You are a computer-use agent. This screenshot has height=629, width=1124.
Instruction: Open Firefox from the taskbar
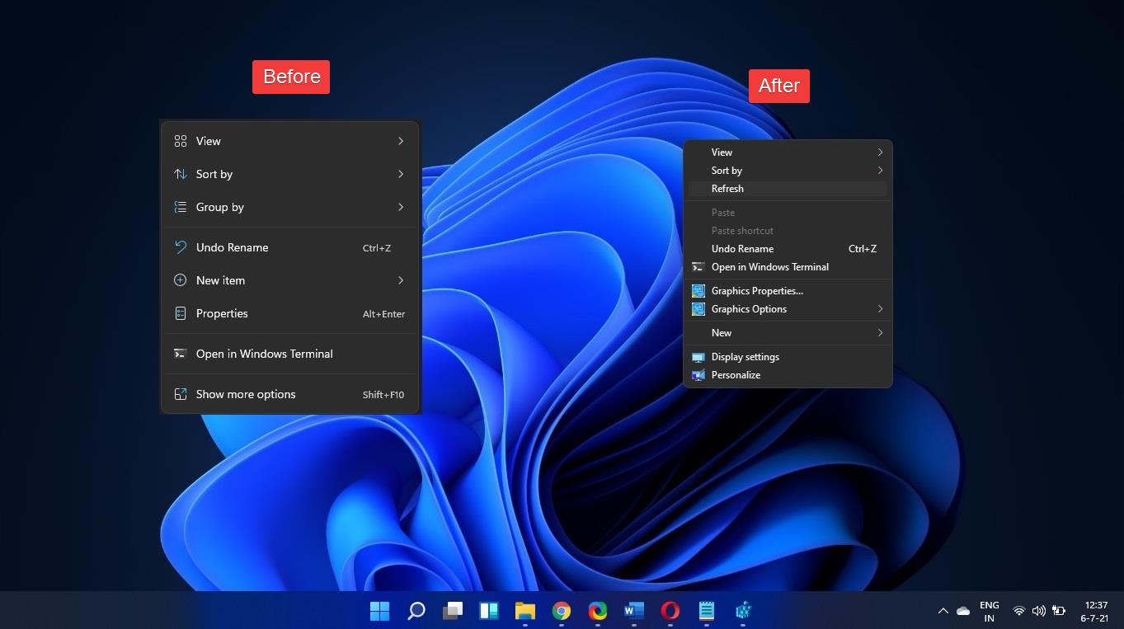click(x=597, y=611)
